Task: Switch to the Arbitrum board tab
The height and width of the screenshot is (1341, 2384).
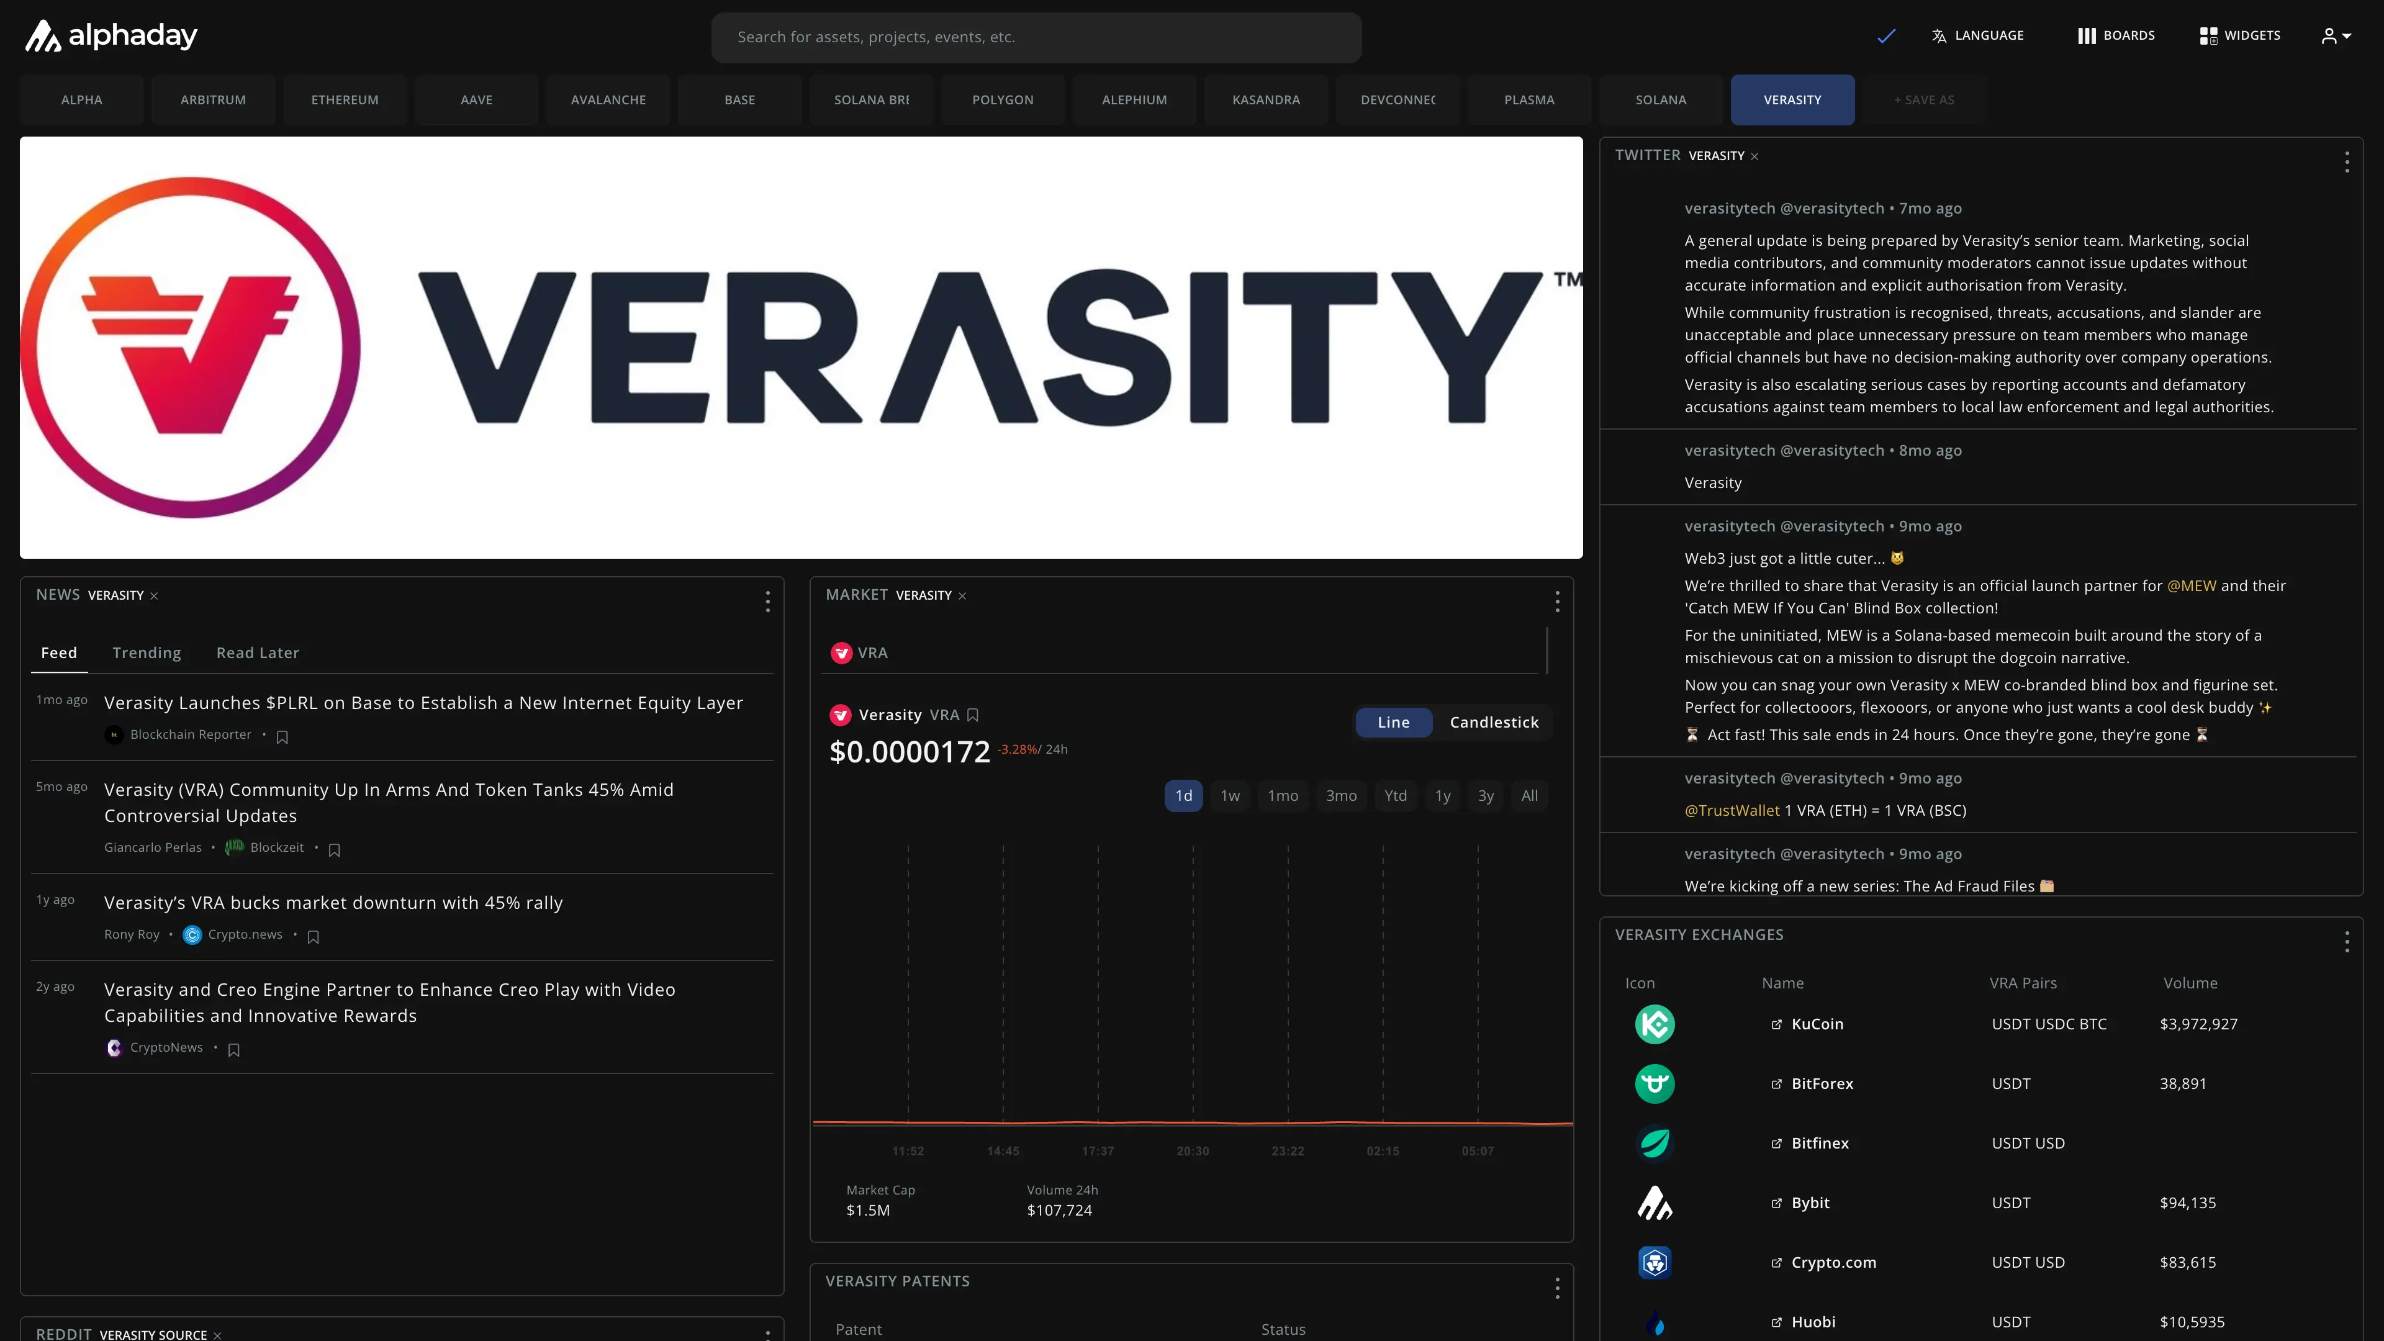Action: [213, 100]
